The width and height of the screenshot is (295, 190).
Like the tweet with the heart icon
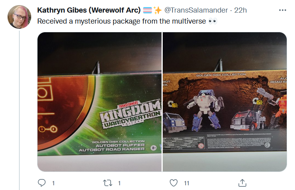point(173,183)
